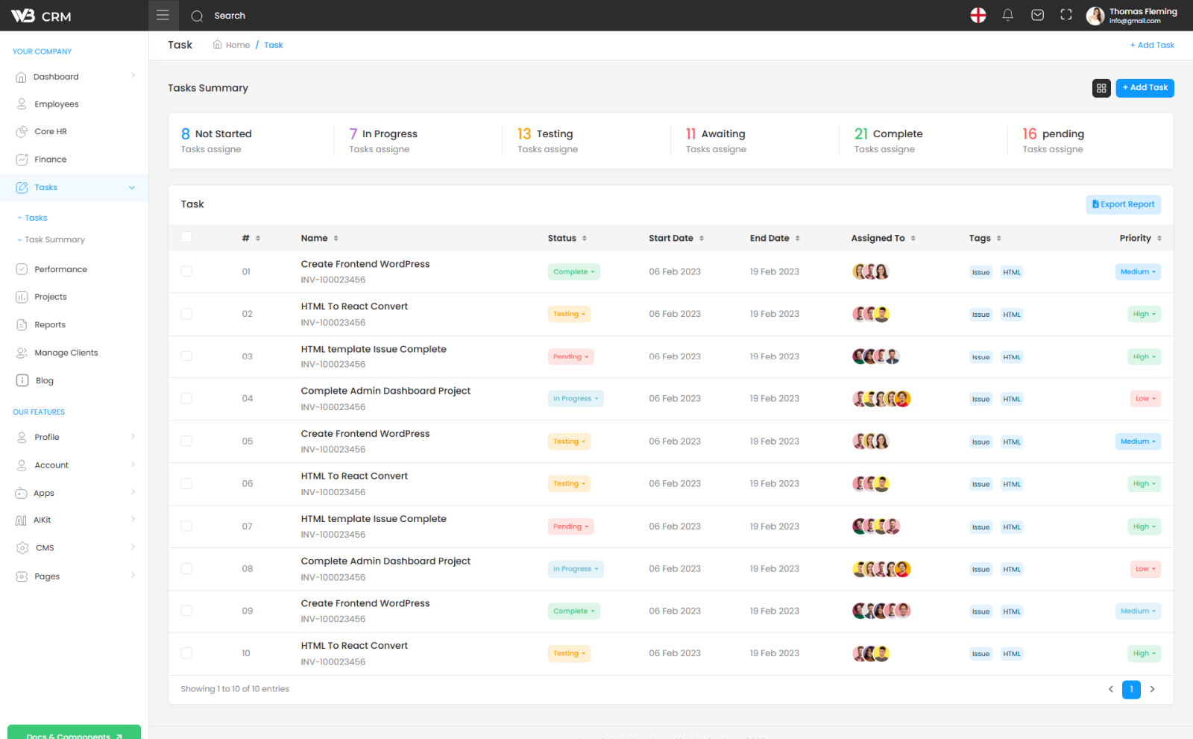Go to next page arrow in pagination
The height and width of the screenshot is (739, 1193).
coord(1152,689)
